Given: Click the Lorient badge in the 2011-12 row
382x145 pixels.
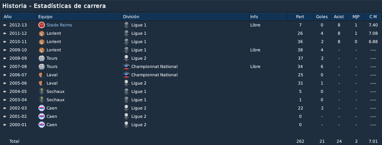Looking at the screenshot, I should (42, 34).
